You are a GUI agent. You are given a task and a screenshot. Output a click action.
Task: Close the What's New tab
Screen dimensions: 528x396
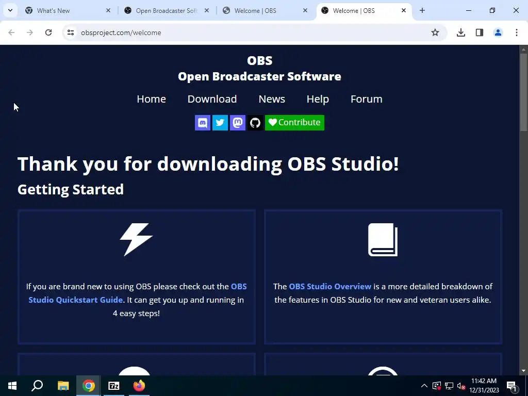(x=108, y=10)
